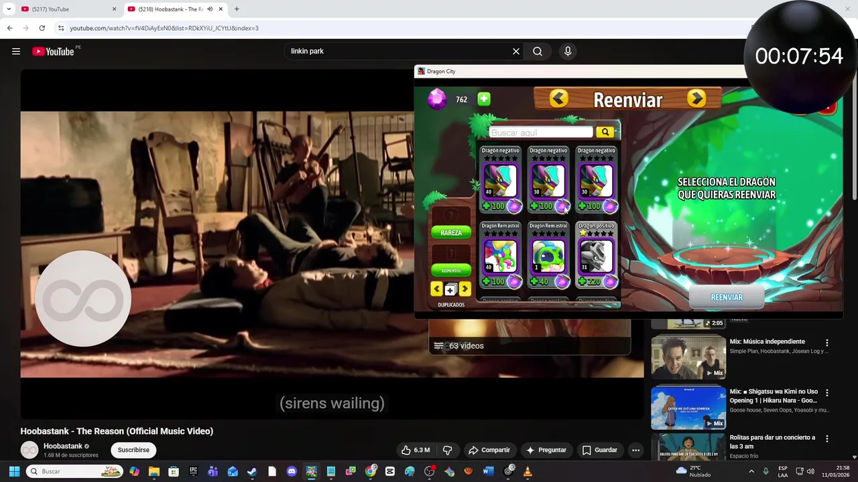
Task: Go to the YouTube home logo
Action: click(x=53, y=52)
